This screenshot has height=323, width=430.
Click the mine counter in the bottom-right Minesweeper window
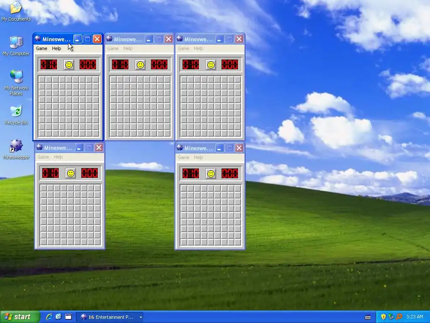tap(191, 174)
